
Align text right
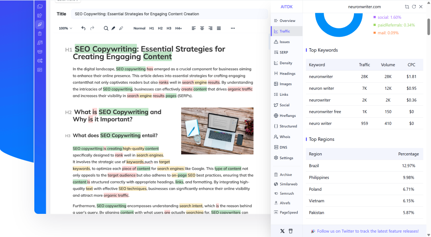(x=210, y=28)
